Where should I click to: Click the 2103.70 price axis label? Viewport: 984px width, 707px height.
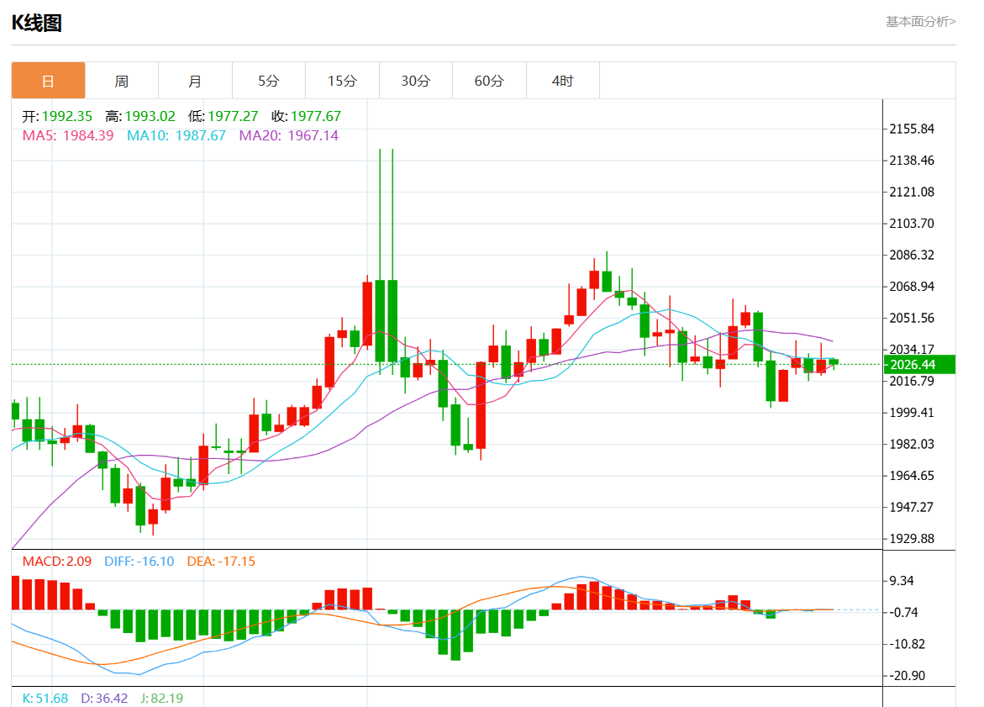tap(912, 224)
